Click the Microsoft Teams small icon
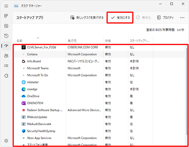This screenshot has height=147, width=189. tap(23, 68)
